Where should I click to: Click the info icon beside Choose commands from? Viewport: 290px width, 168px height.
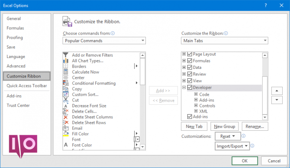(113, 33)
